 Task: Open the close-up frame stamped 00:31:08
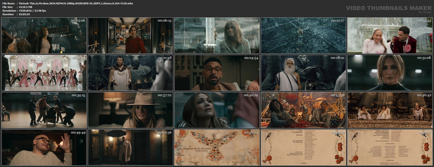[x=390, y=73]
